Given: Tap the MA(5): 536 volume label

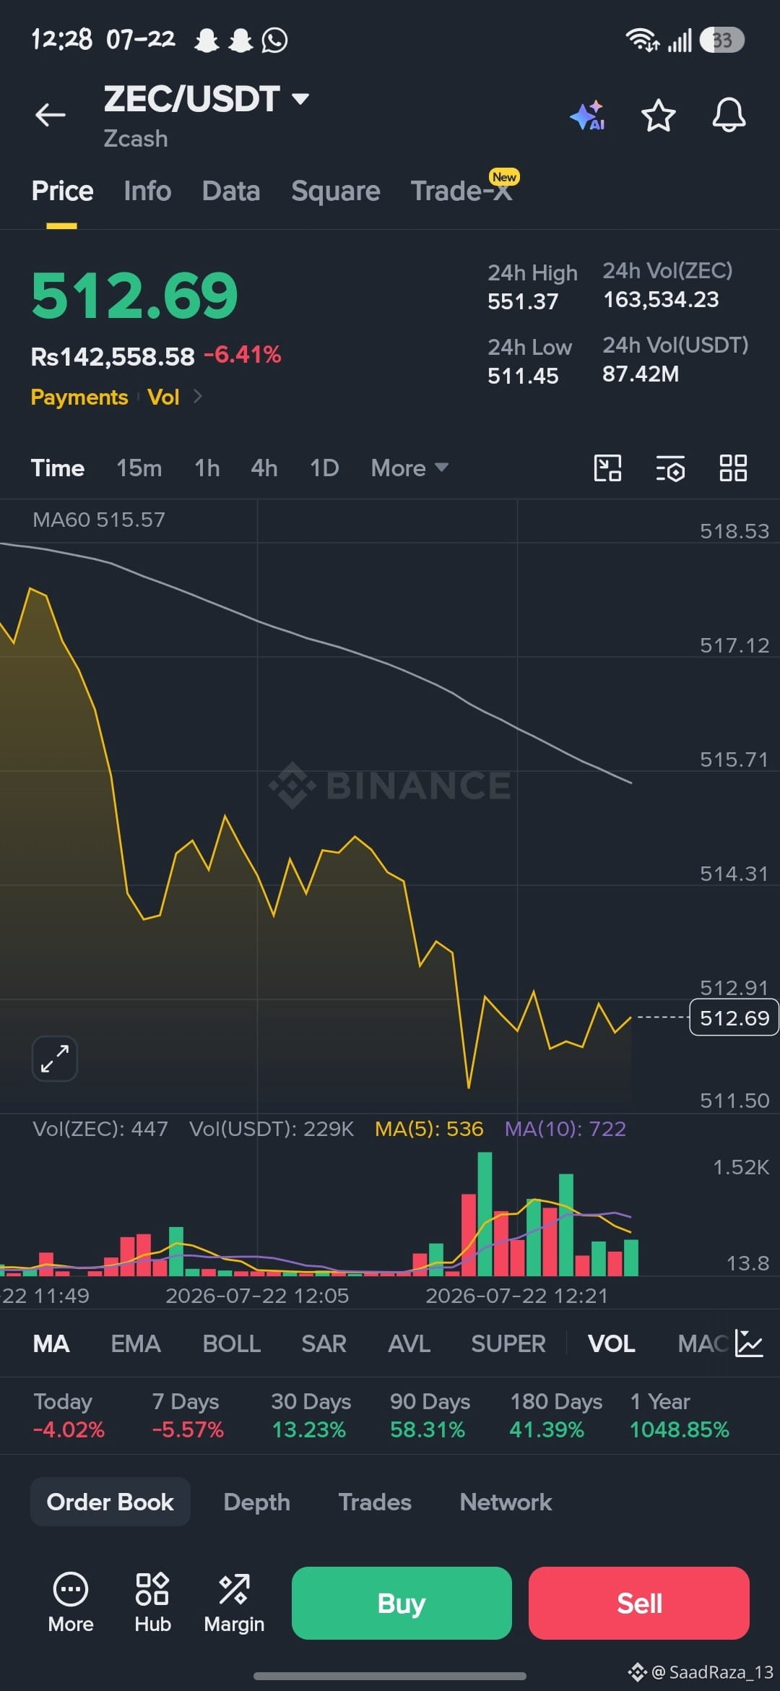Looking at the screenshot, I should click(429, 1129).
